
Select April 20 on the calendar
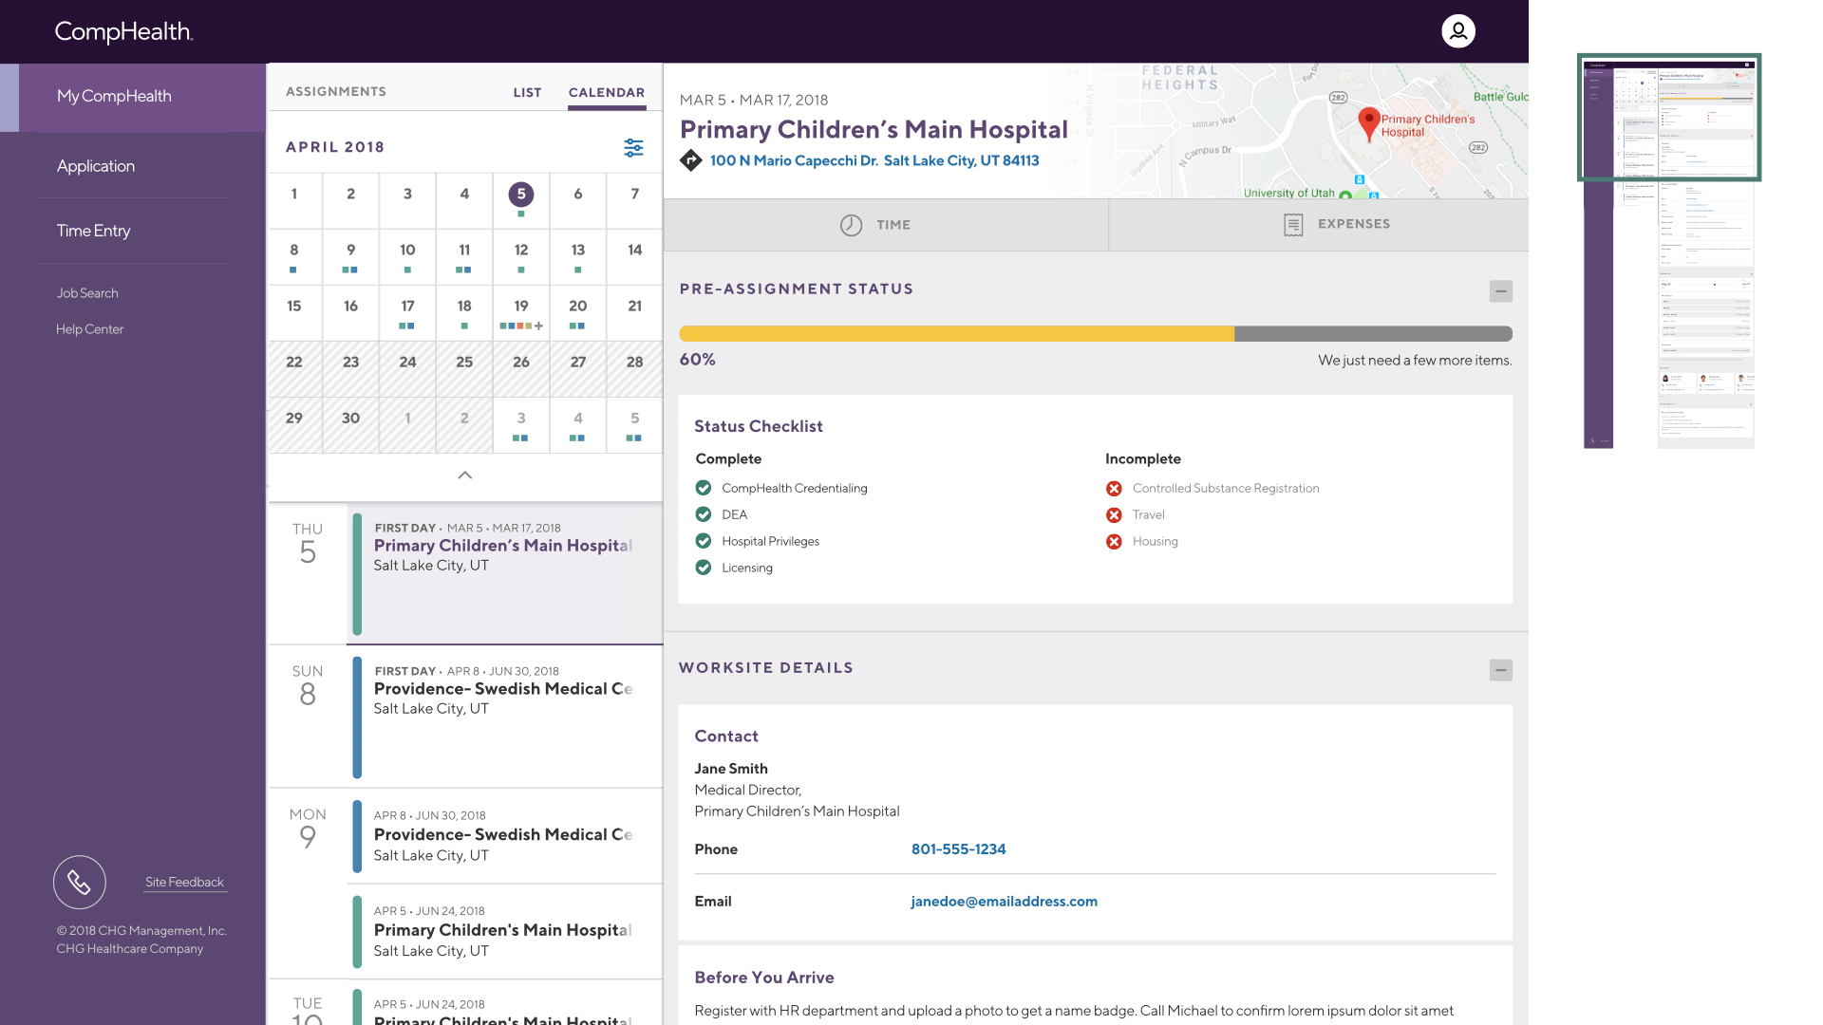pyautogui.click(x=578, y=312)
